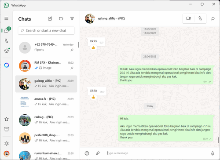The image size is (220, 160).
Task: Open Settings gear in sidebar
Action: (7, 143)
